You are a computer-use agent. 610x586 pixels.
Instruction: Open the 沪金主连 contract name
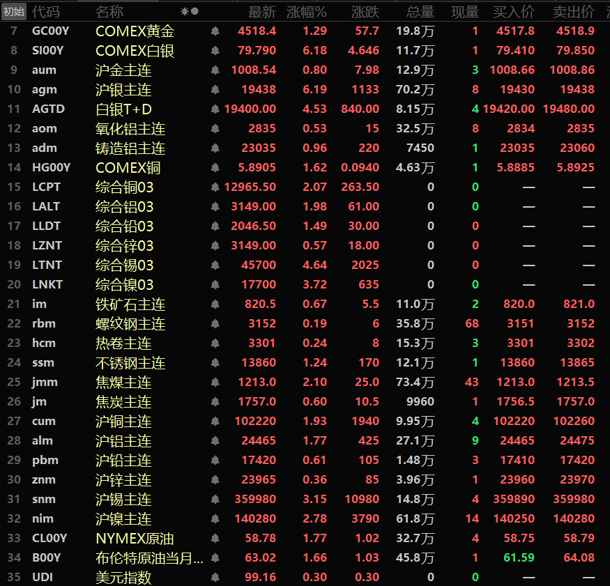pos(123,70)
